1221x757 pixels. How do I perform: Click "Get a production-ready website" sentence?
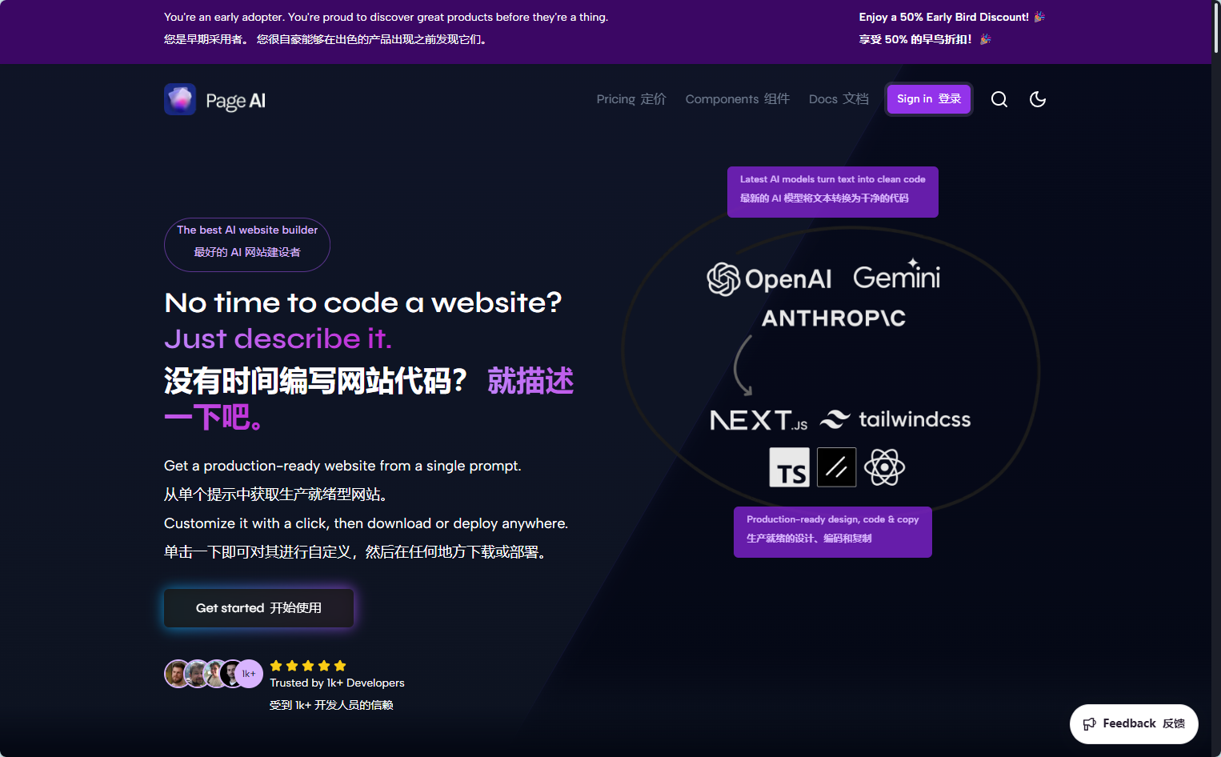point(342,466)
